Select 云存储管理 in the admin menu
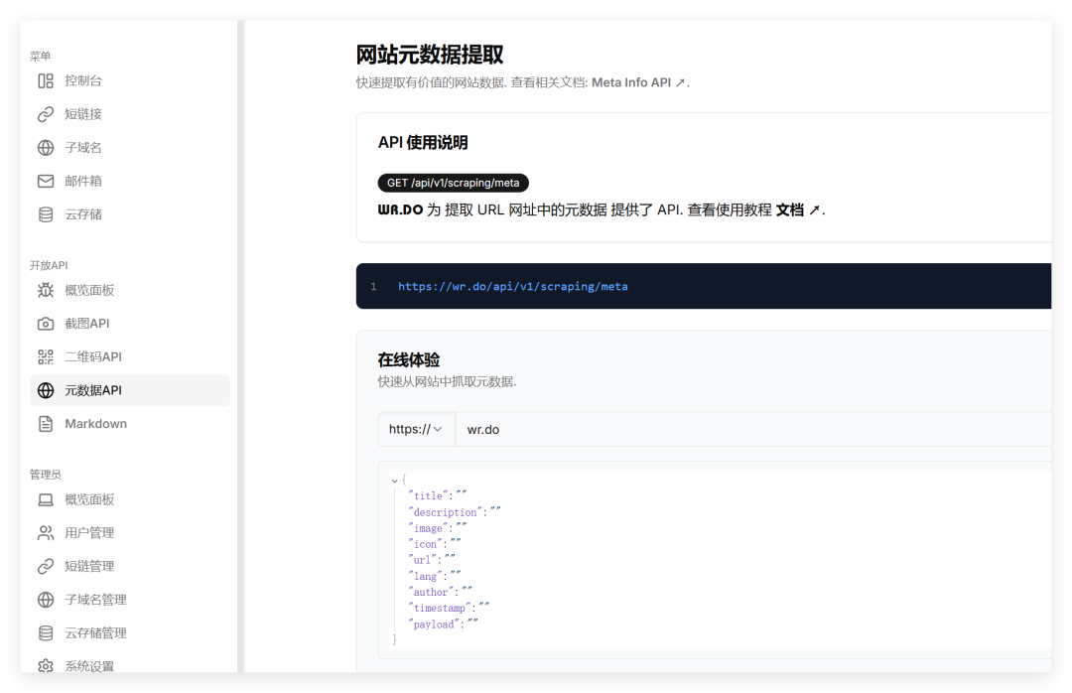 click(x=130, y=633)
